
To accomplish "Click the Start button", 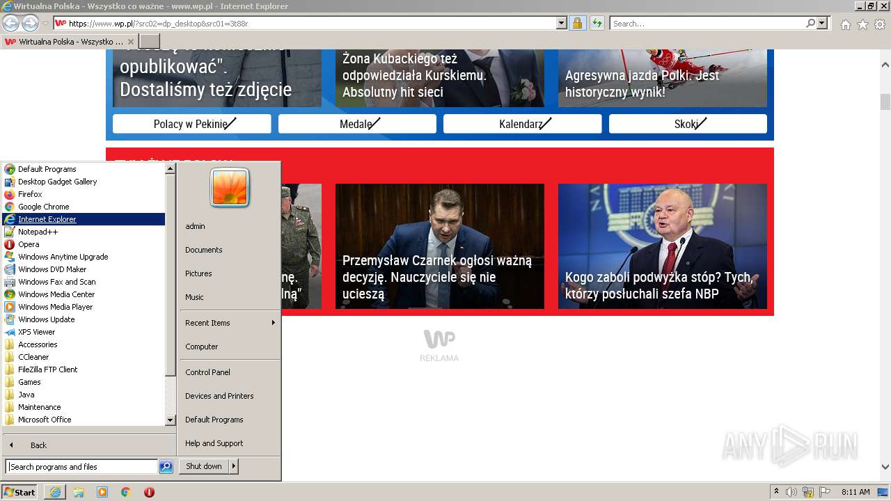I will (x=19, y=492).
